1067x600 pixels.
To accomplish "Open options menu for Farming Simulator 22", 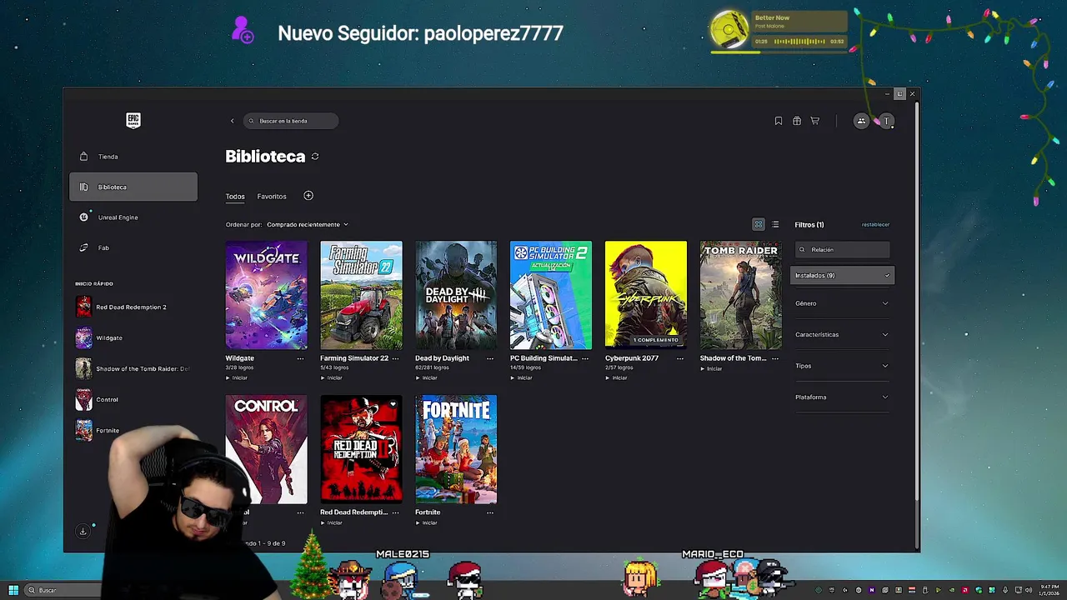I will (395, 358).
